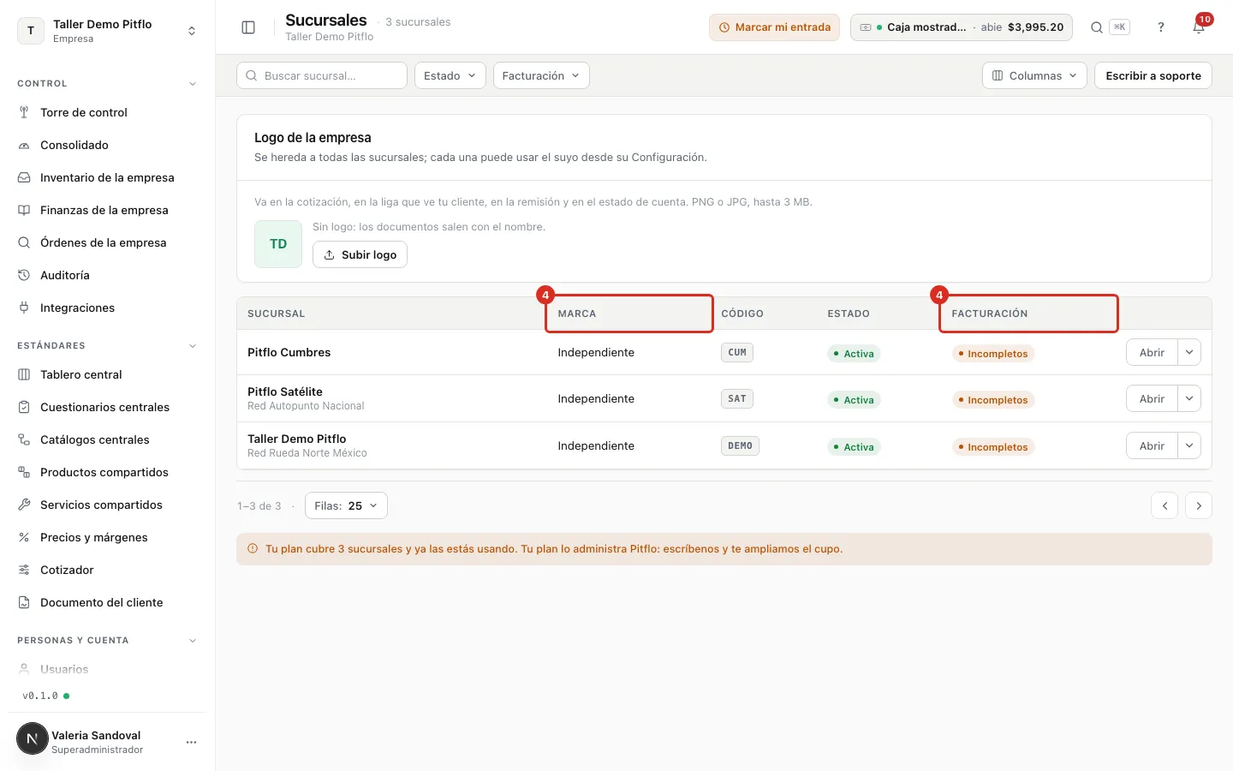Viewport: 1233px width, 771px height.
Task: Open the help question mark icon
Action: tap(1161, 27)
